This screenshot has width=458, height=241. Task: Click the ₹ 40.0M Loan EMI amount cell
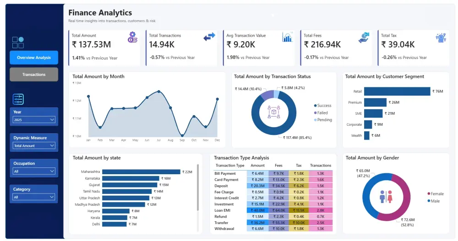(x=257, y=210)
